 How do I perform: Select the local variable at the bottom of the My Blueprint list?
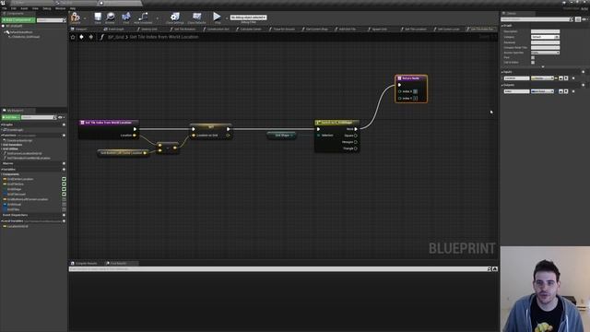tap(17, 226)
